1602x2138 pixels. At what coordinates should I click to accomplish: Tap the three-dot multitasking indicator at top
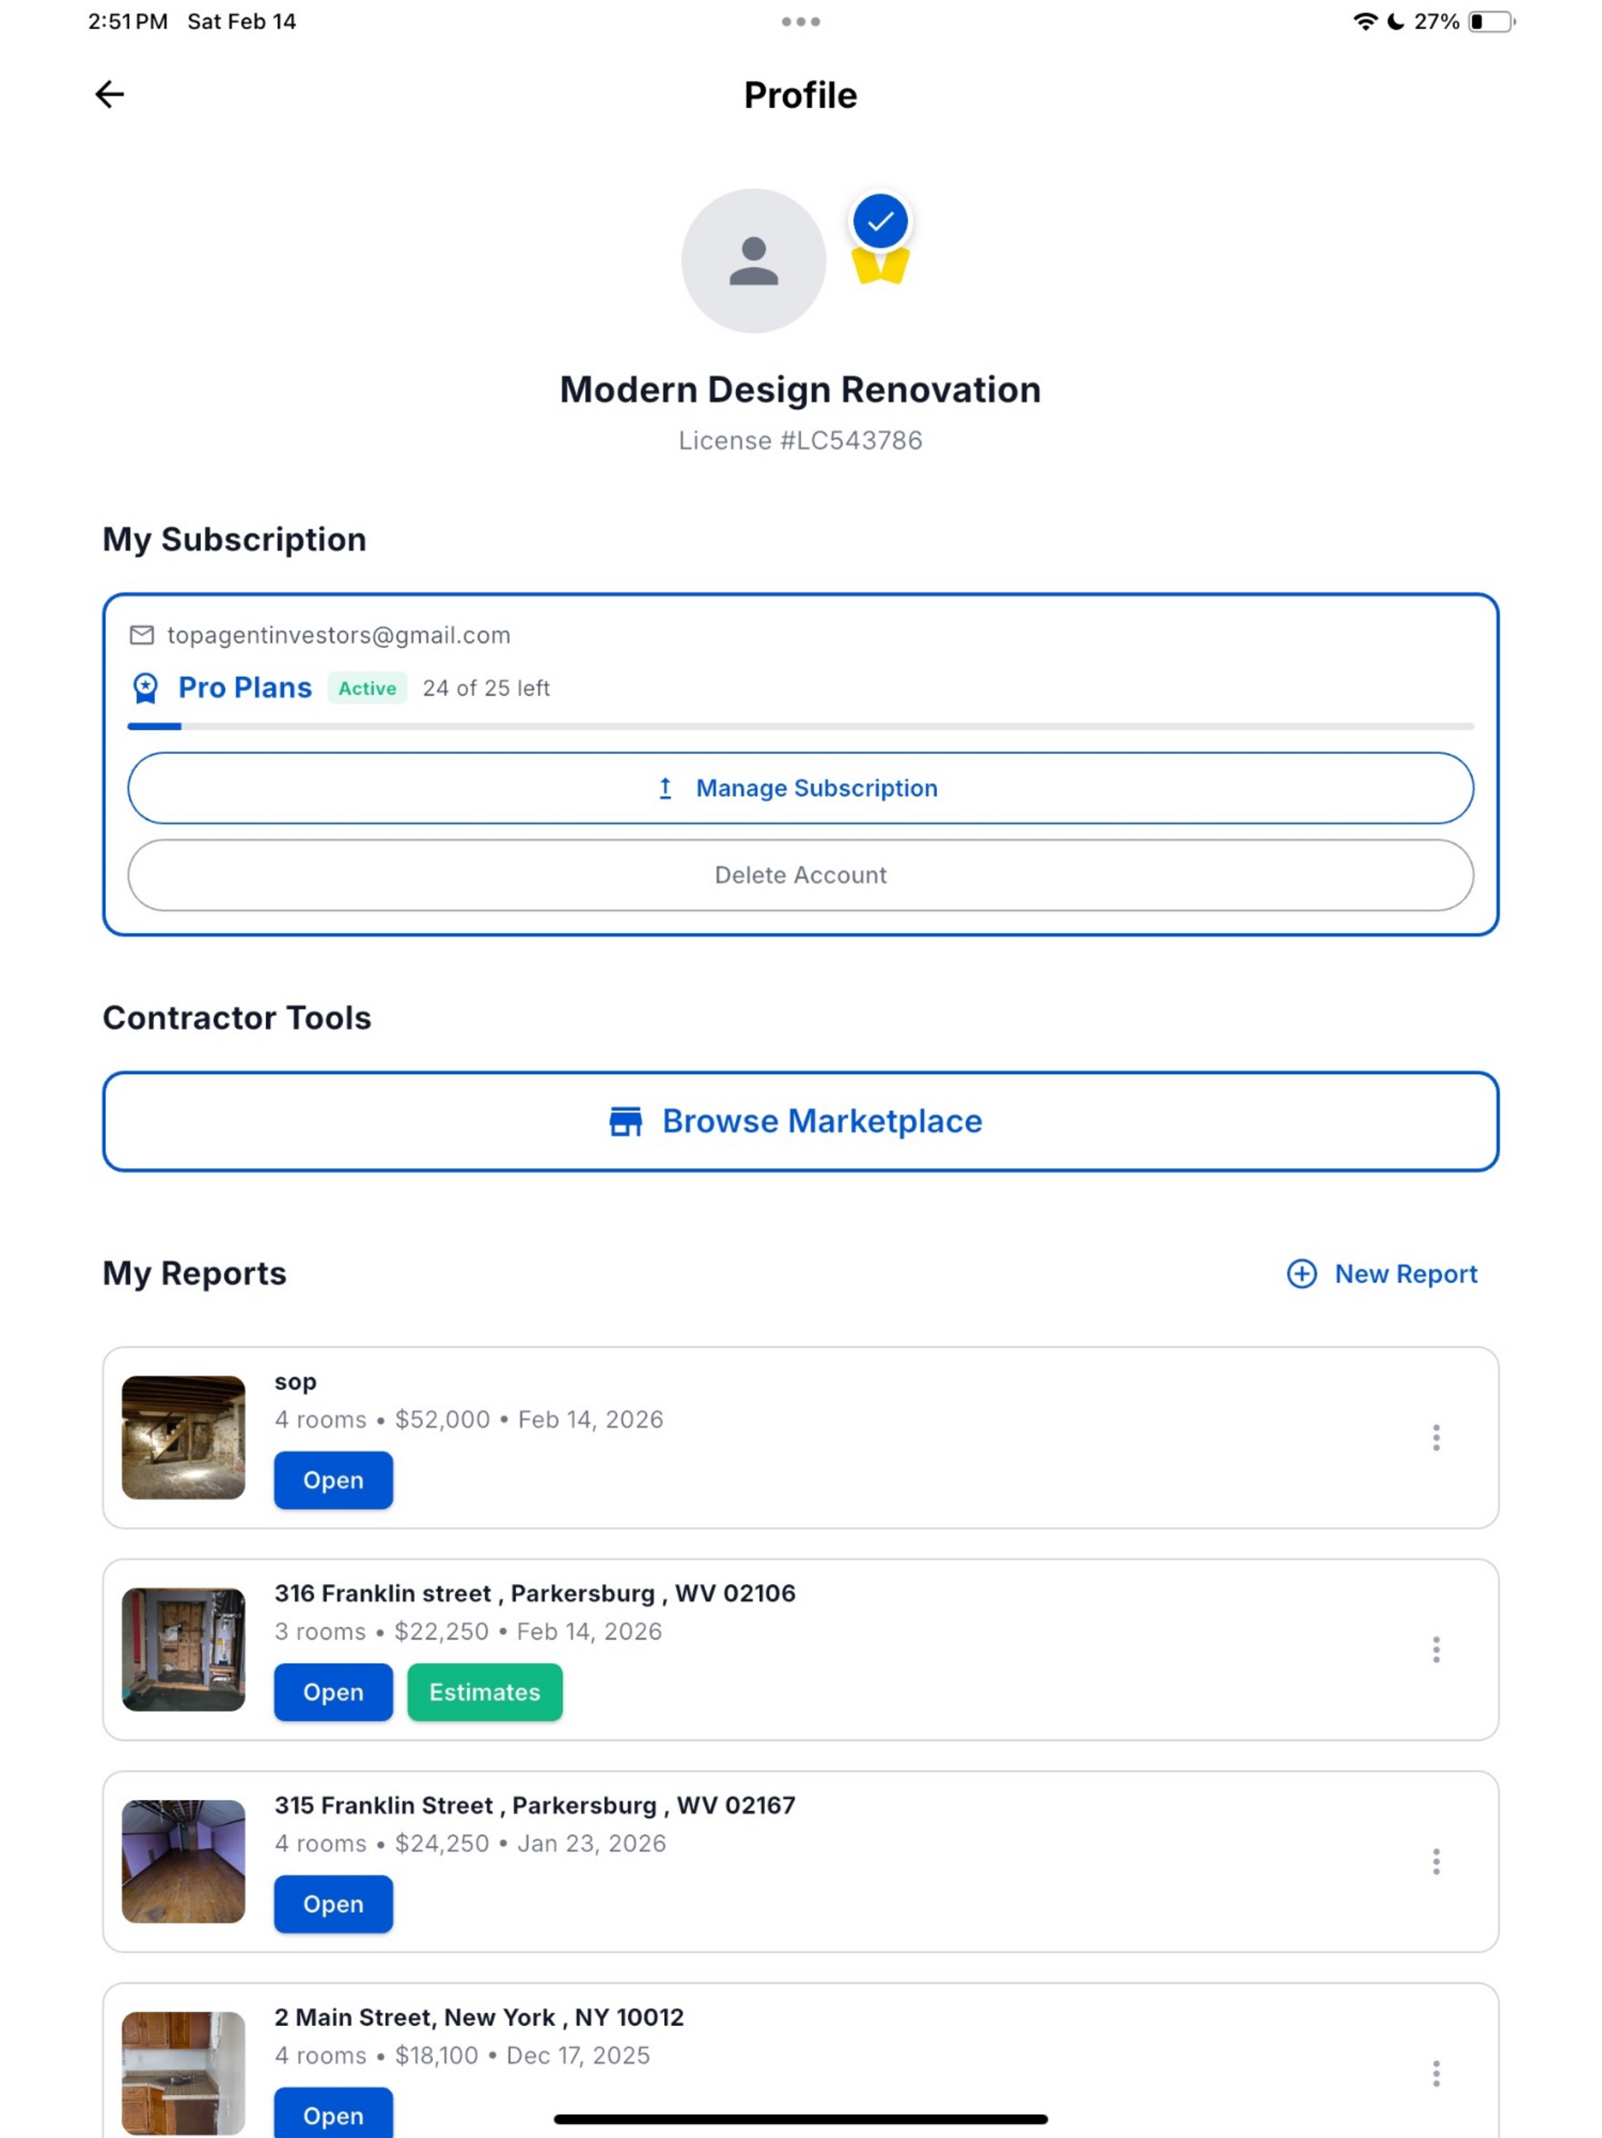click(x=800, y=21)
